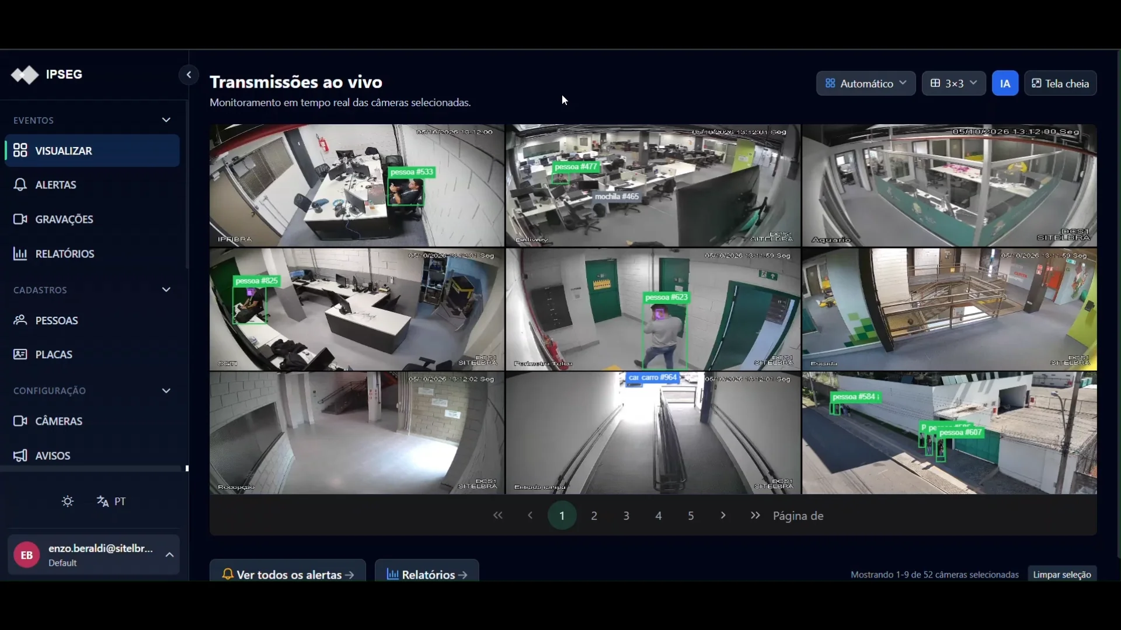Collapse the Configuração section chevron

click(166, 391)
